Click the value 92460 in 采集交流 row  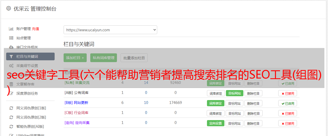(175, 83)
